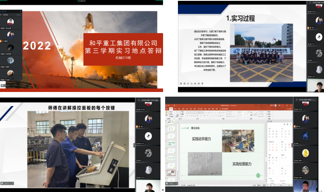The image size is (324, 192).
Task: Click the first slideshow control icon under 实习过程 slide
Action: [180, 83]
